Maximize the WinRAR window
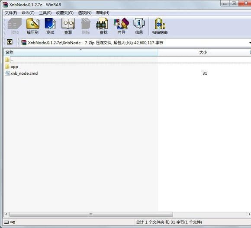Viewport: 251px width, 228px height. point(234,3)
